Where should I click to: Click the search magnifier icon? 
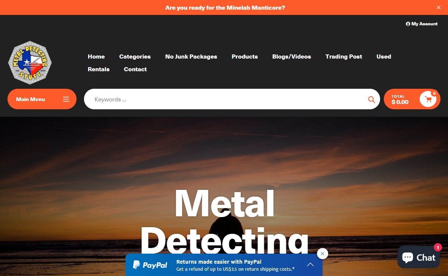click(x=371, y=99)
